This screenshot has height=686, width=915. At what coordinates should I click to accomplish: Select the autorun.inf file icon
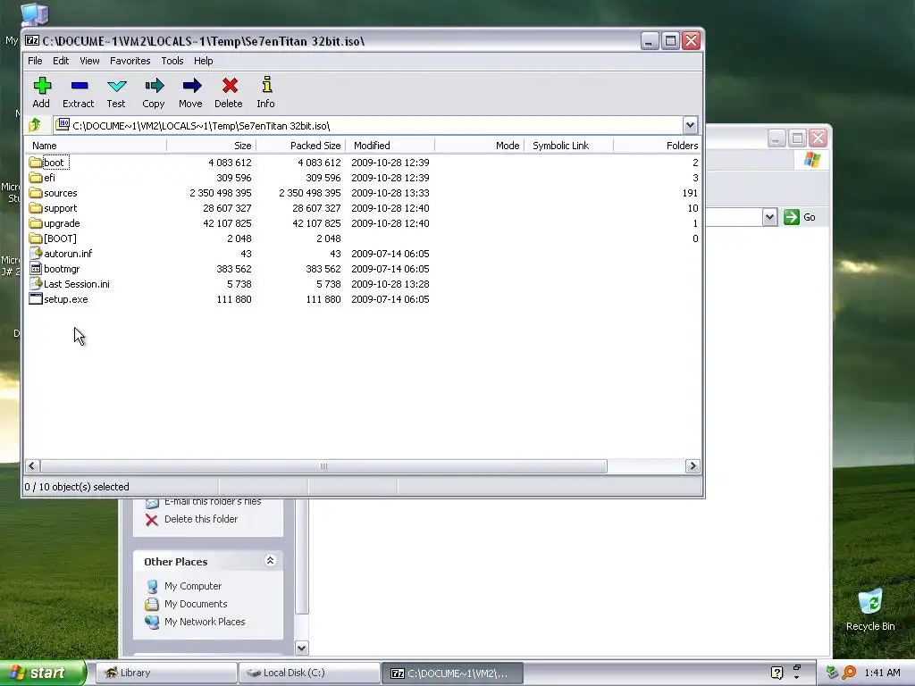pos(36,253)
